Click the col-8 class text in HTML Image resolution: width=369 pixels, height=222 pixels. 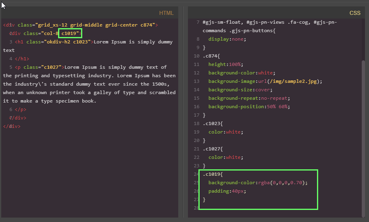51,33
